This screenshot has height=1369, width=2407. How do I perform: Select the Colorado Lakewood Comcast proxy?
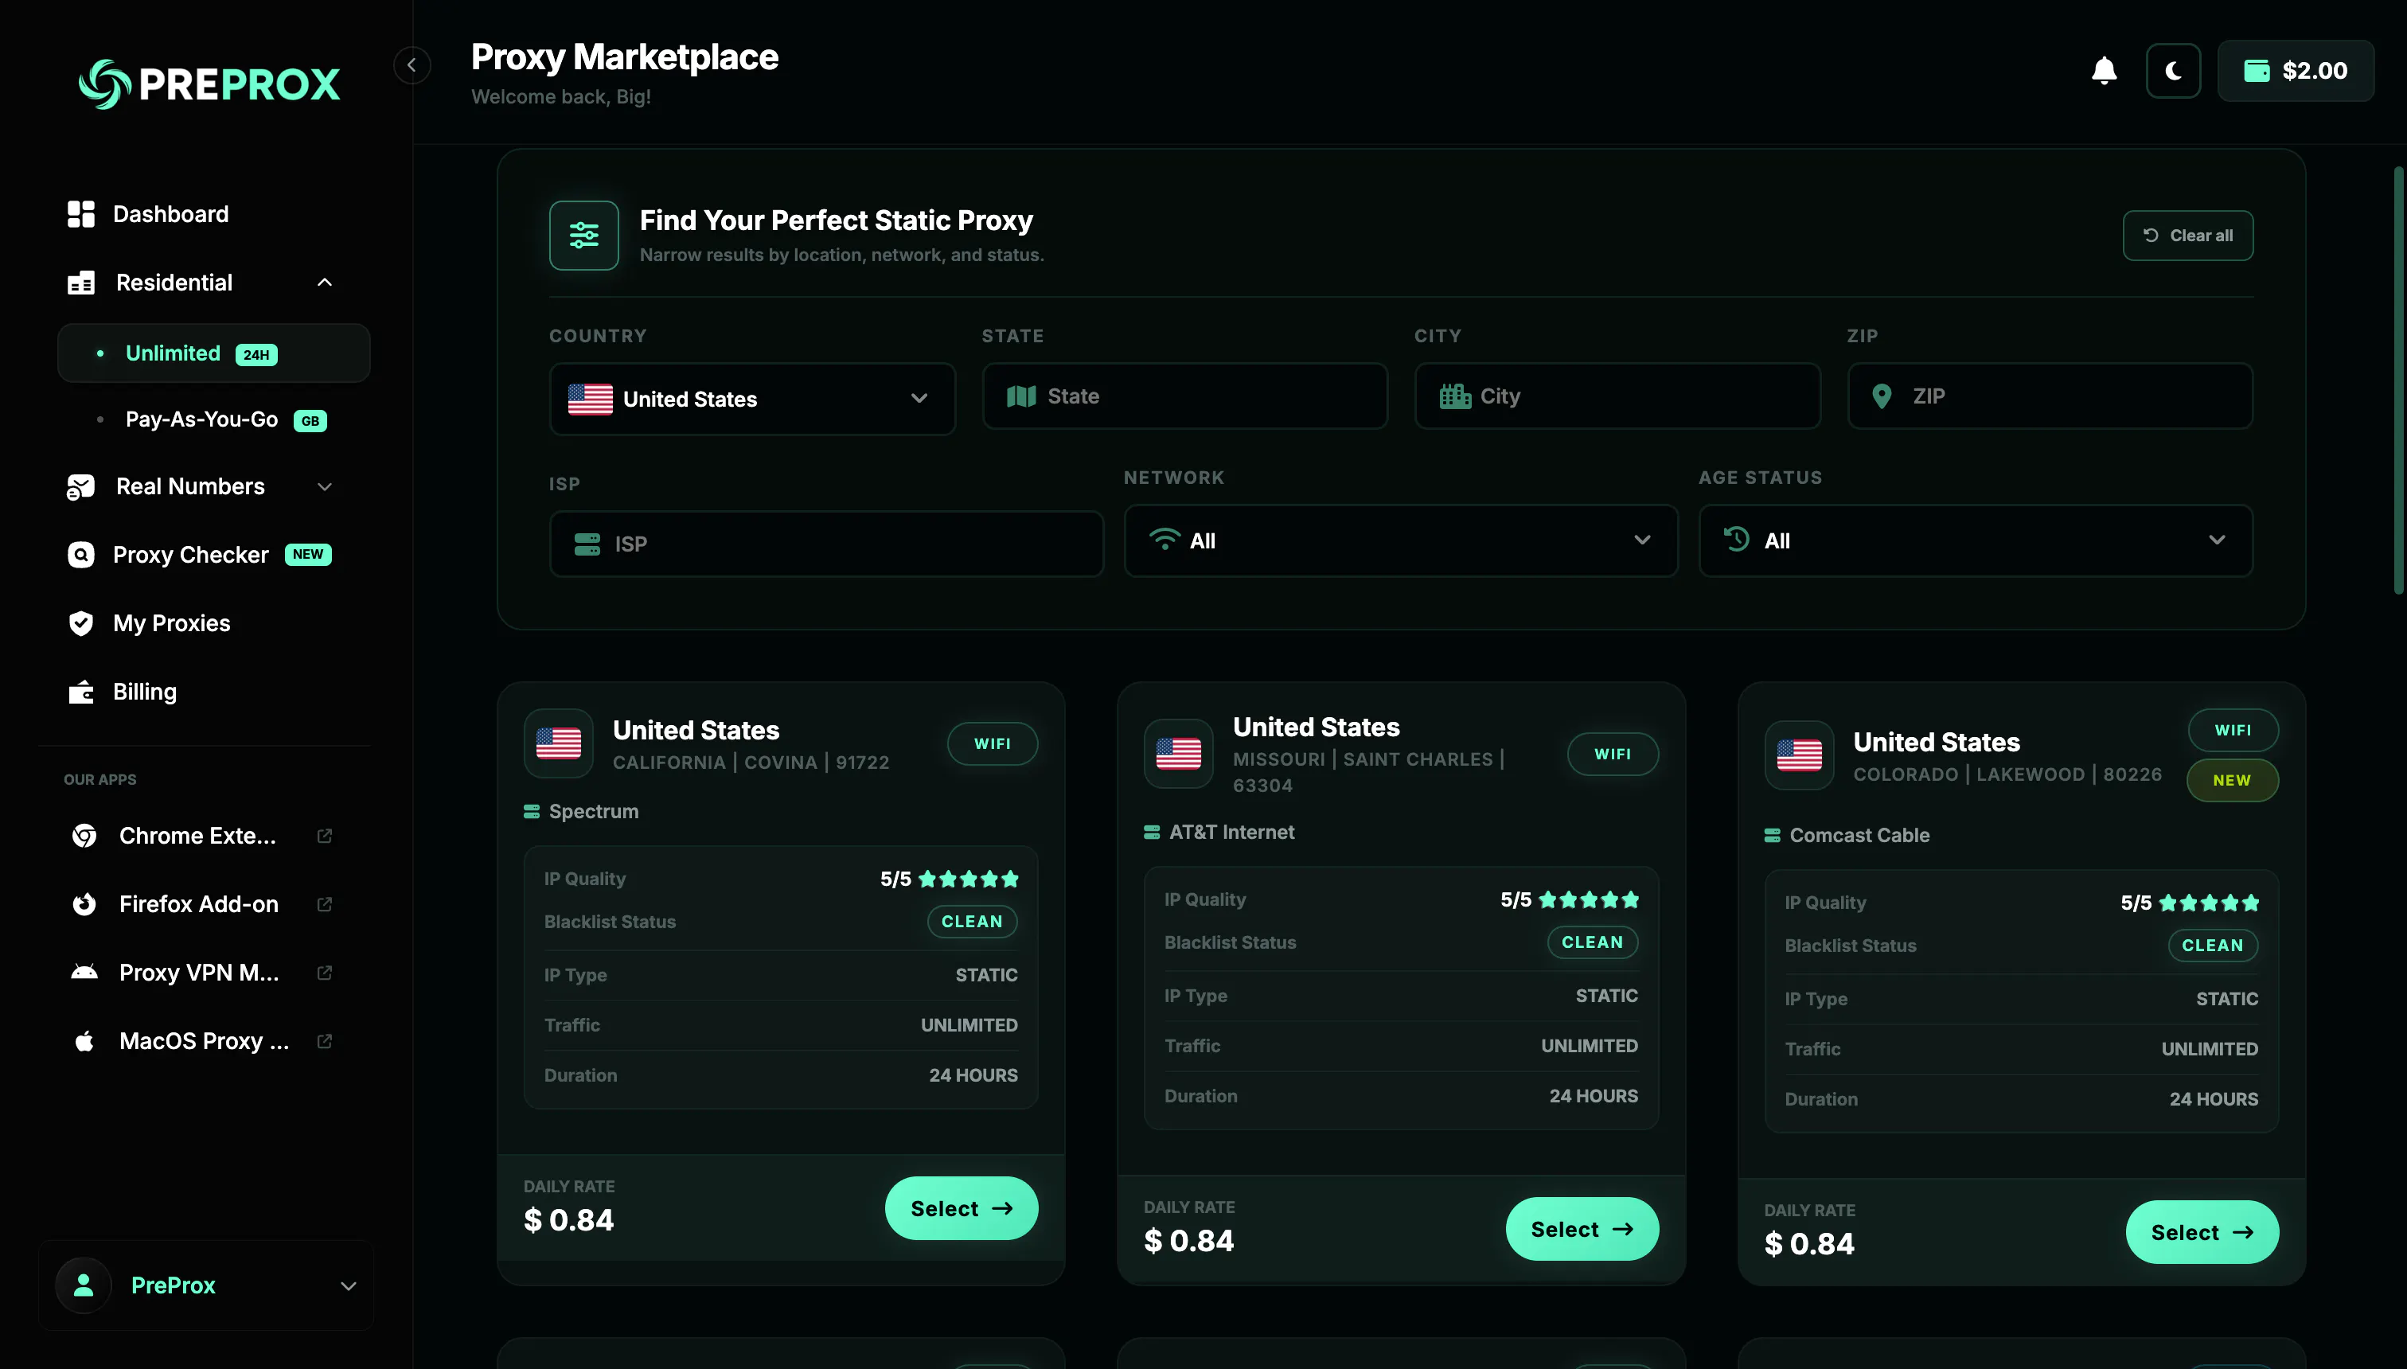tap(2202, 1232)
